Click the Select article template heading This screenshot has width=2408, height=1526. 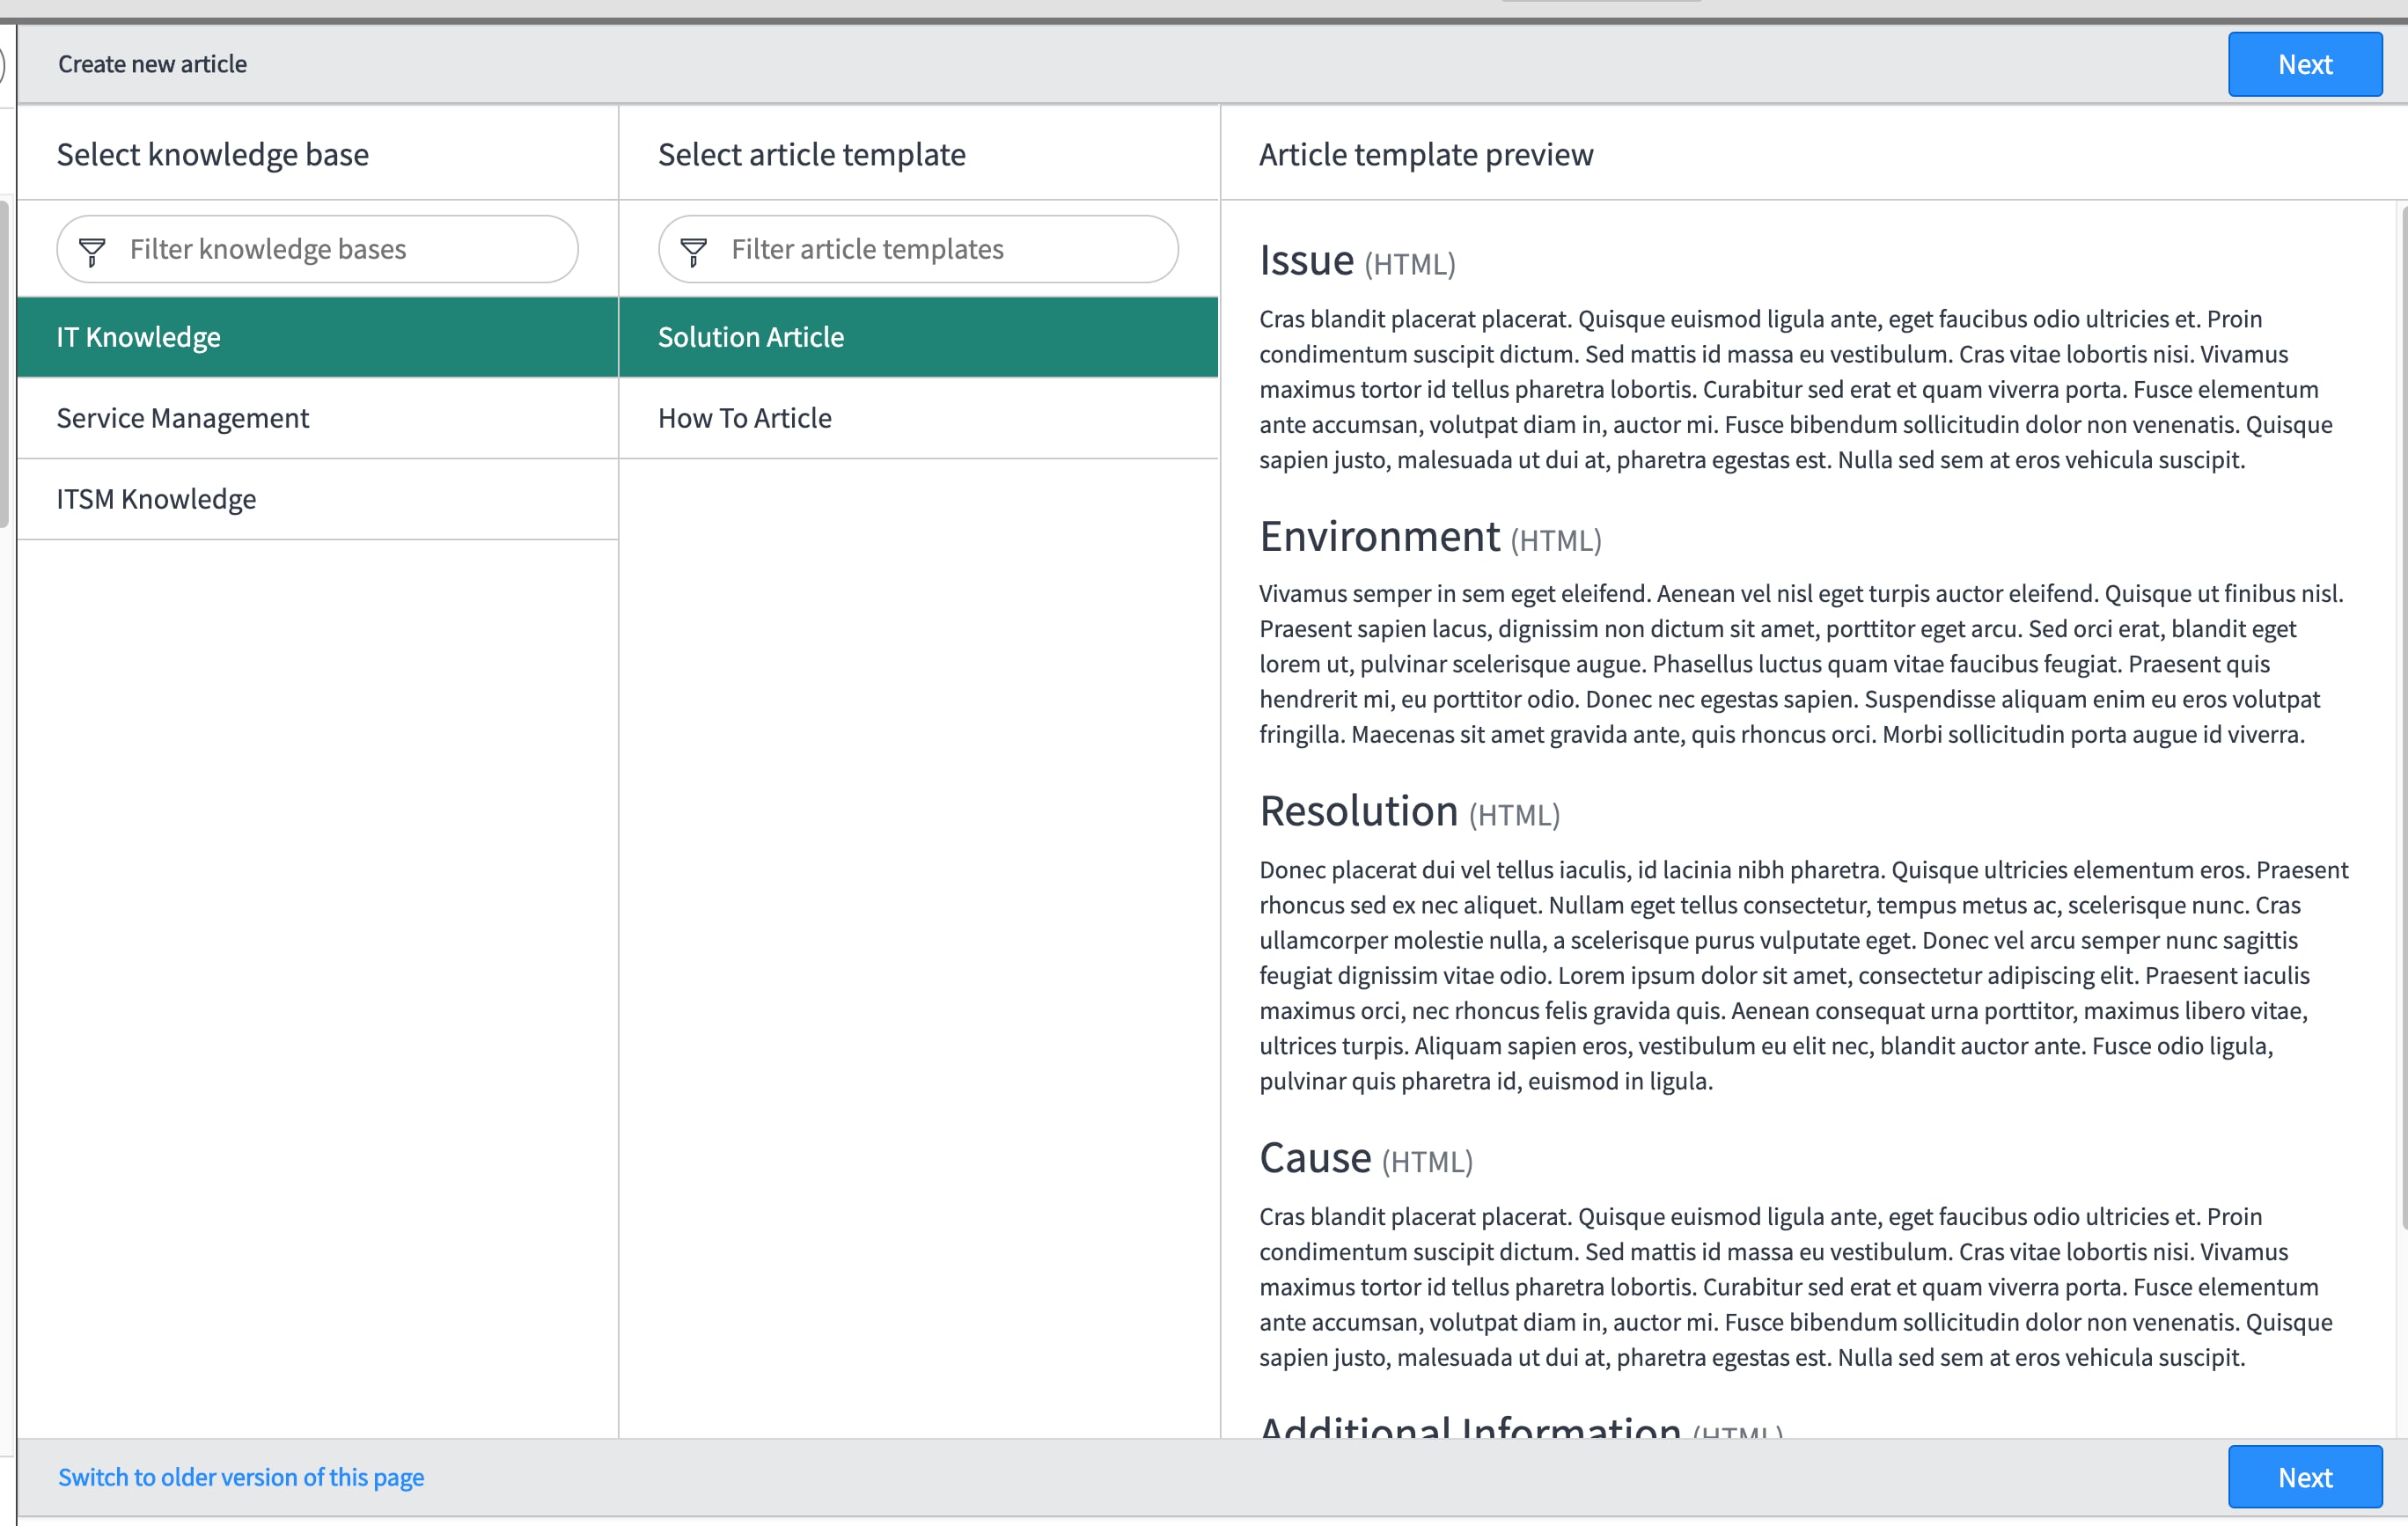[x=811, y=154]
